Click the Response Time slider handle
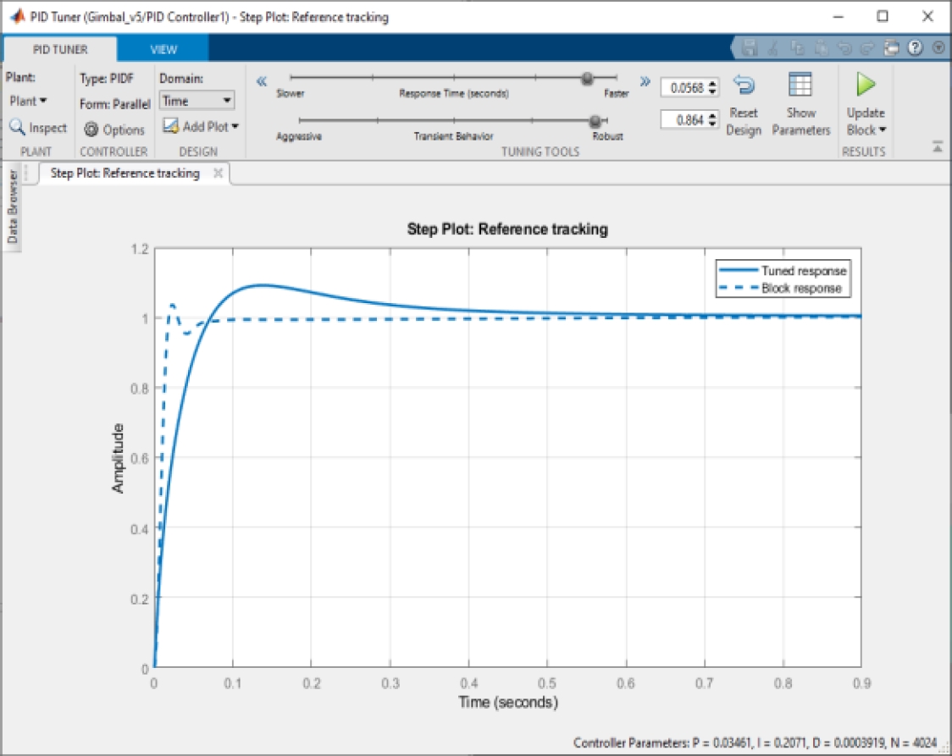 (586, 78)
